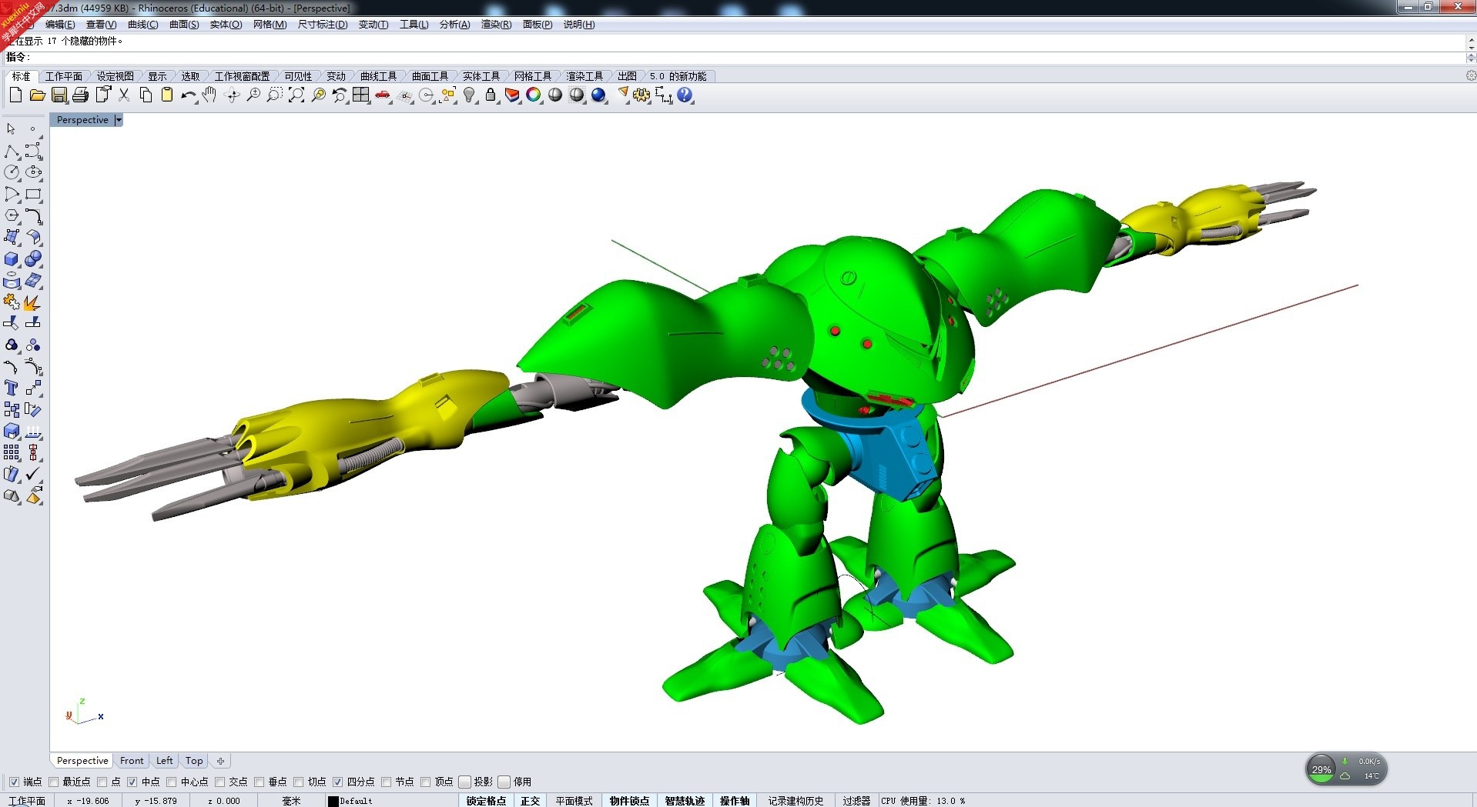The height and width of the screenshot is (807, 1477).
Task: Open the 过滤器 selection filter
Action: 856,801
